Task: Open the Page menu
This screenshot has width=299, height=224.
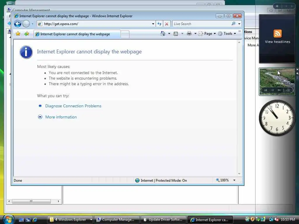Action: (x=207, y=34)
